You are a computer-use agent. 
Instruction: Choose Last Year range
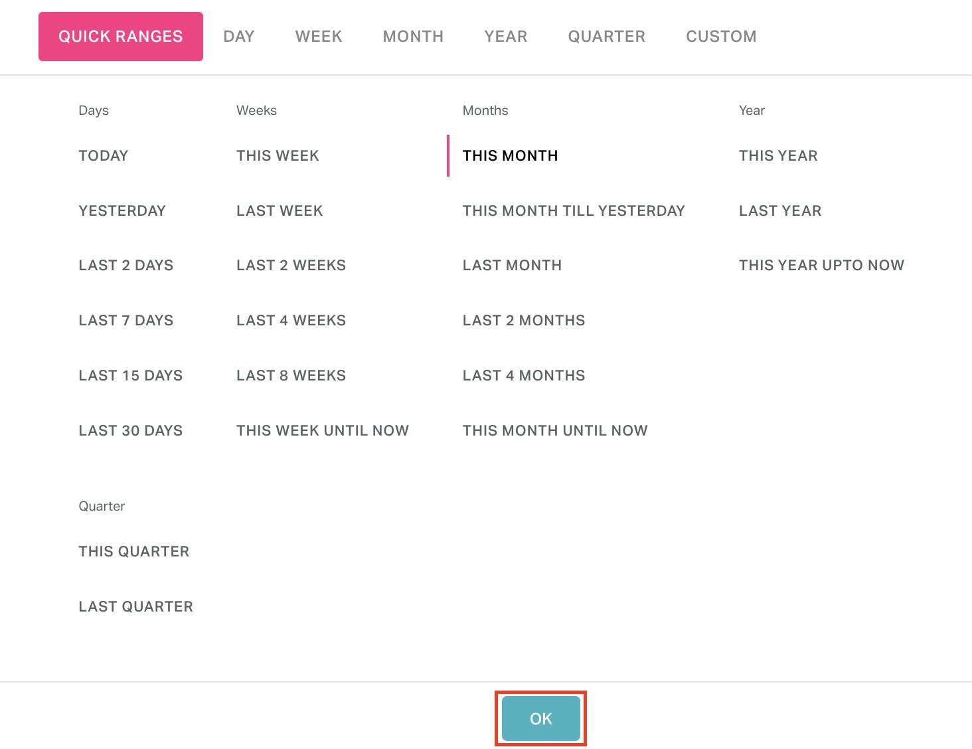pyautogui.click(x=780, y=210)
